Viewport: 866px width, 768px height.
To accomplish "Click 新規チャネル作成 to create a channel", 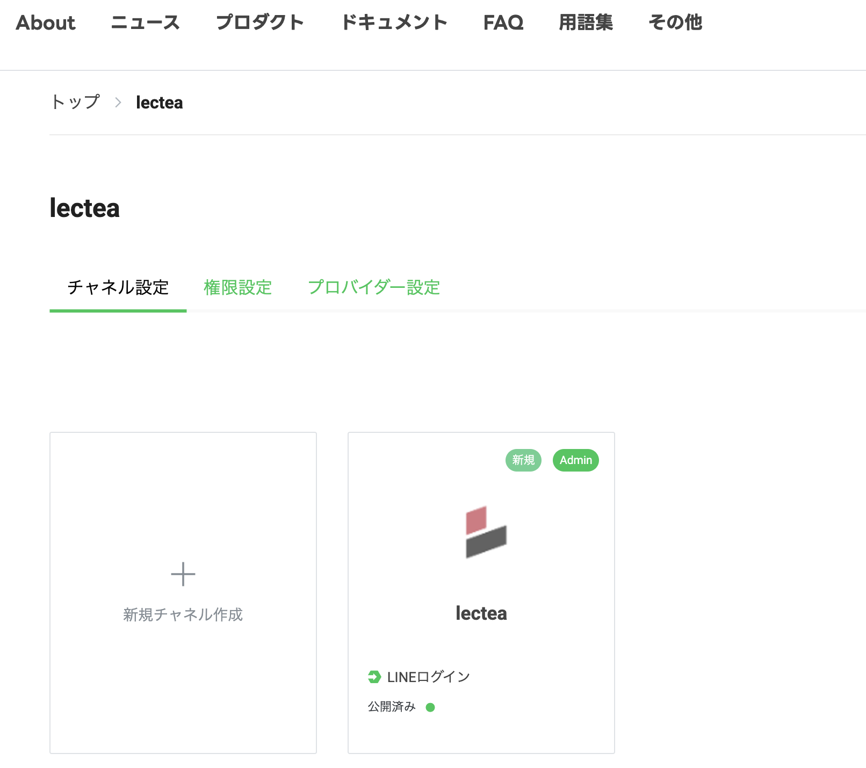I will point(183,615).
